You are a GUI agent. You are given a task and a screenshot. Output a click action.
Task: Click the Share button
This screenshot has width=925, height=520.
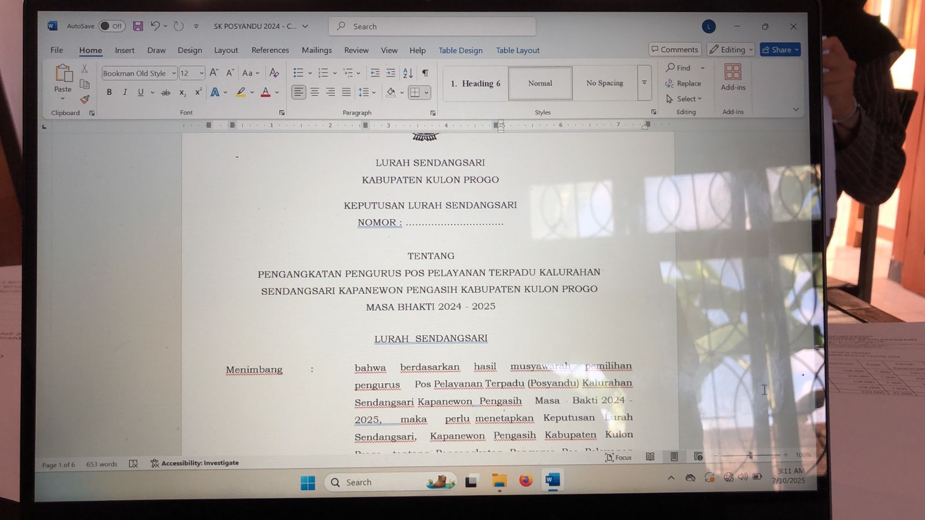point(780,50)
